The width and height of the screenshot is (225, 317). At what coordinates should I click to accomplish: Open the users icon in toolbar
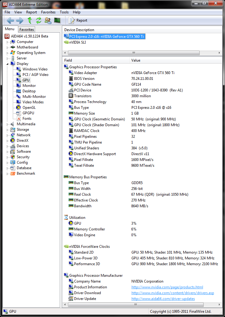point(48,20)
